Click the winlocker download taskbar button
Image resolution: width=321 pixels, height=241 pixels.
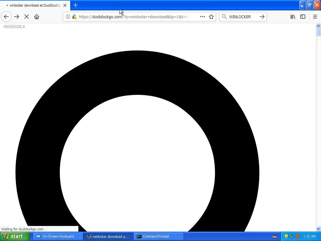tap(108, 237)
